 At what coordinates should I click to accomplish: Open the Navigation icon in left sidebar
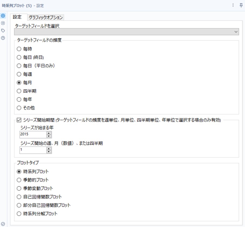pyautogui.click(x=3, y=23)
